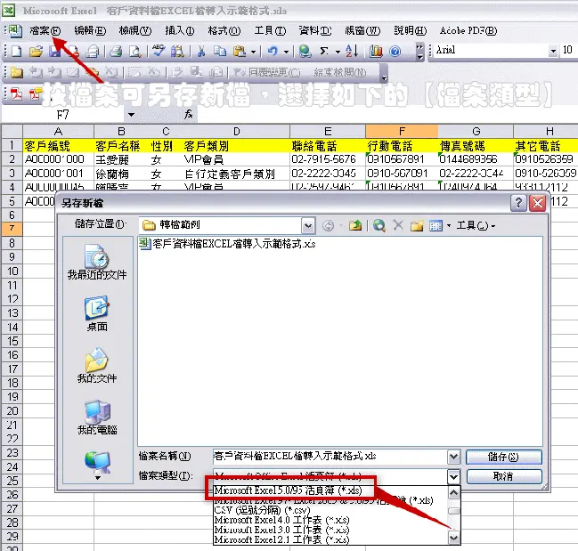This screenshot has height=551, width=578.
Task: Click the 儲存 button
Action: coord(504,457)
